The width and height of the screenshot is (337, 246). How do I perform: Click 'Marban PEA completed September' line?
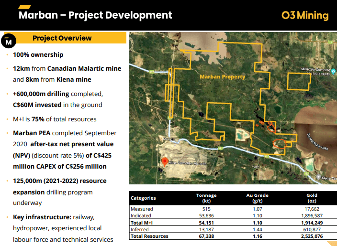[65, 133]
